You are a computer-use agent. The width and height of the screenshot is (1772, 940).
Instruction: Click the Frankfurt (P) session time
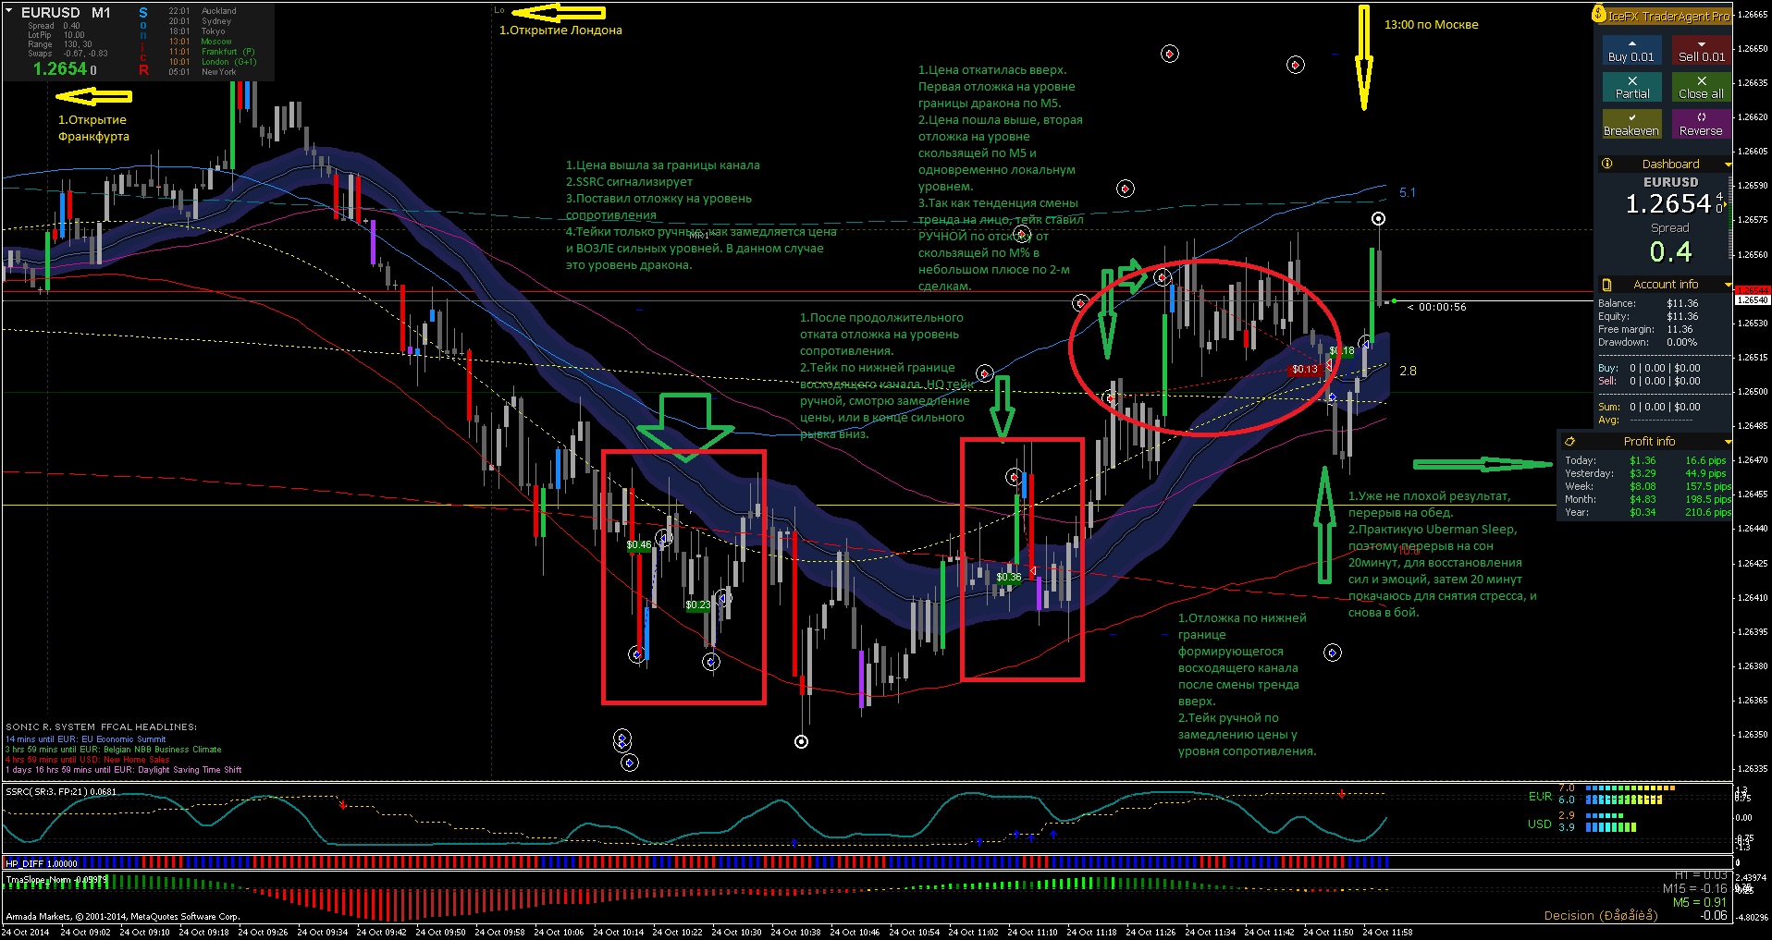[178, 52]
